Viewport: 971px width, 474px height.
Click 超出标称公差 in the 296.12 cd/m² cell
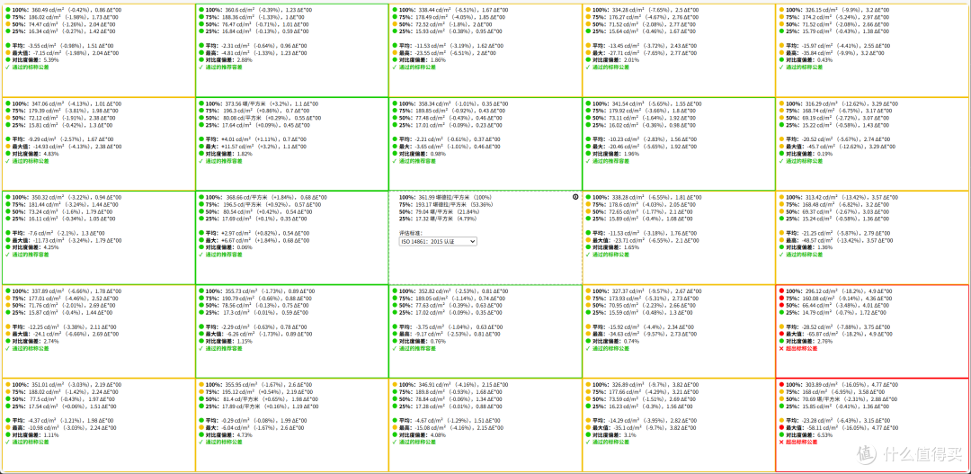coord(801,348)
